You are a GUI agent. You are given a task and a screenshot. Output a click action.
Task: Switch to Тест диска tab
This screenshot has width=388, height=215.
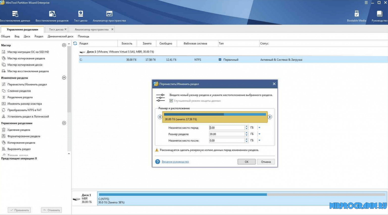pyautogui.click(x=56, y=29)
